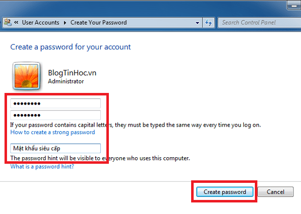Click the User Accounts address bar icon
Image resolution: width=301 pixels, height=214 pixels.
click(8, 23)
